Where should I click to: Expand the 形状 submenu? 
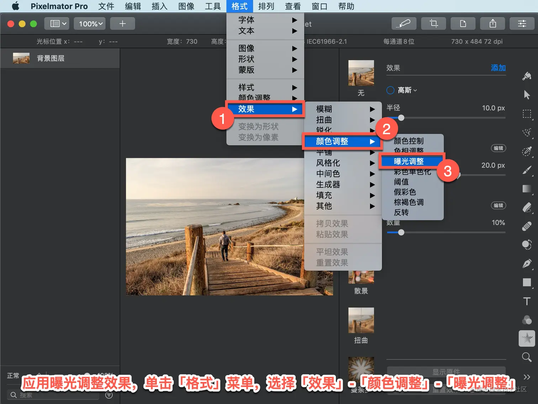pos(265,59)
